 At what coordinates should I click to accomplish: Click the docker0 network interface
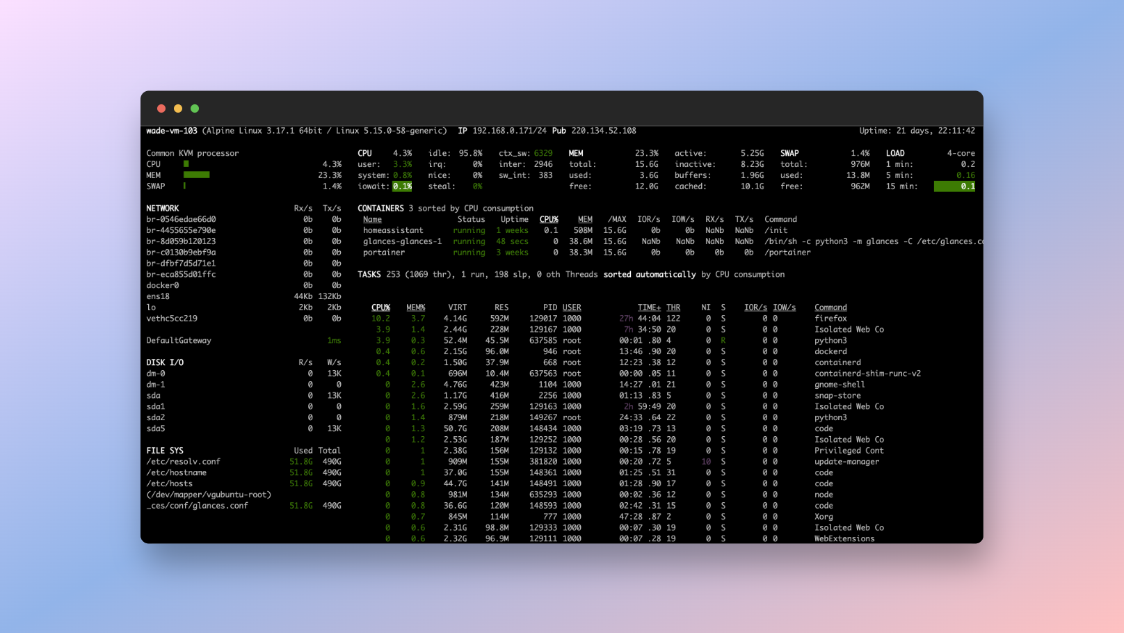pos(162,285)
